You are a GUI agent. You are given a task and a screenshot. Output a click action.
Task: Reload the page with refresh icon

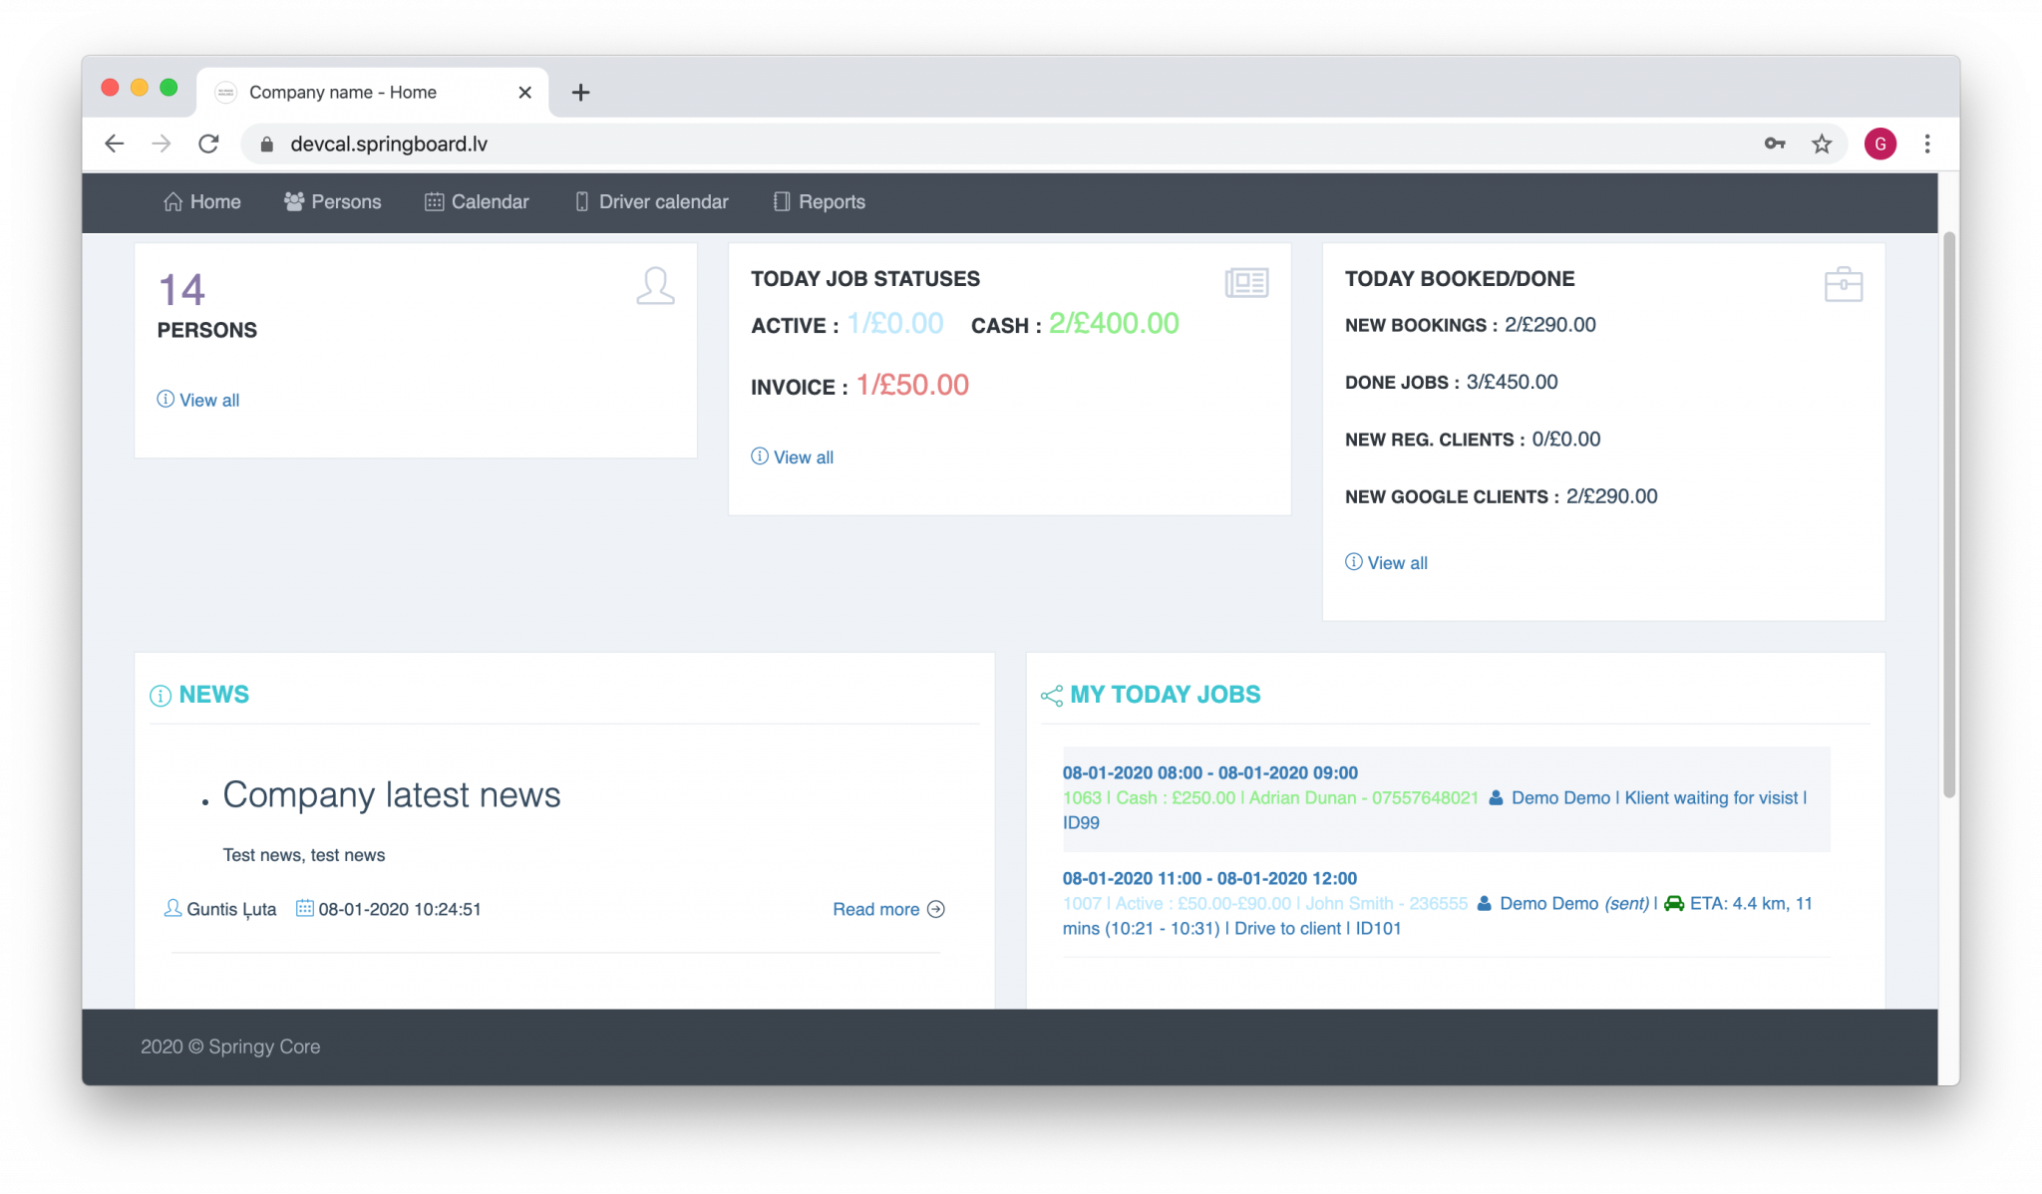point(208,144)
